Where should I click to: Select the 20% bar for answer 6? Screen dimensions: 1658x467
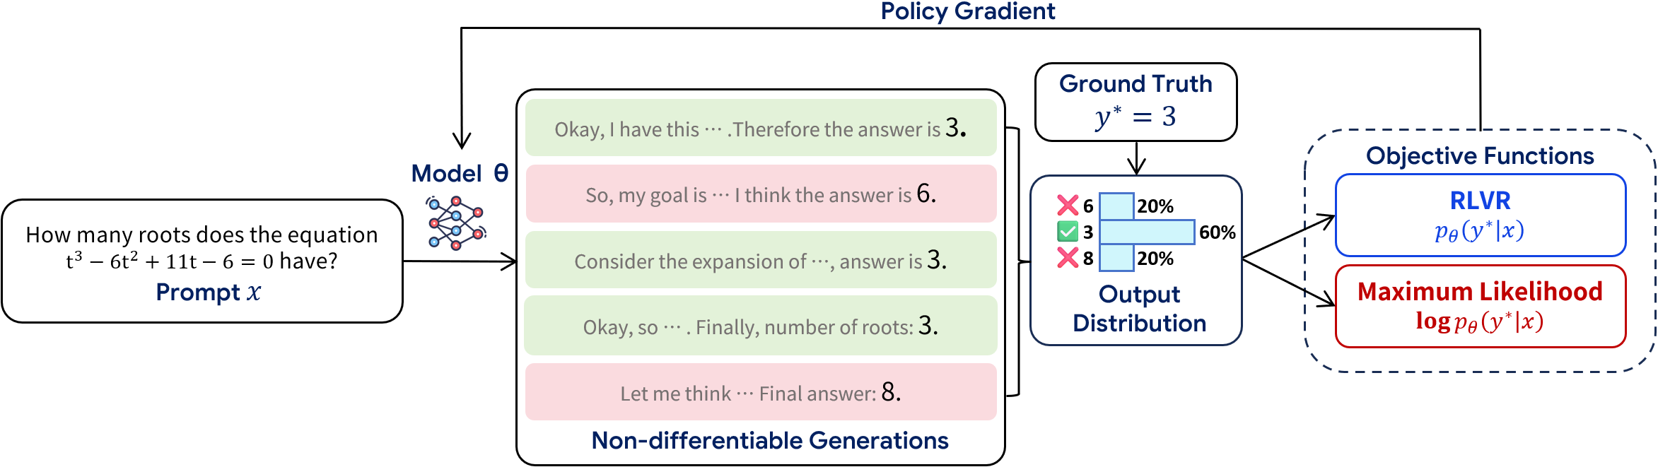[1117, 206]
